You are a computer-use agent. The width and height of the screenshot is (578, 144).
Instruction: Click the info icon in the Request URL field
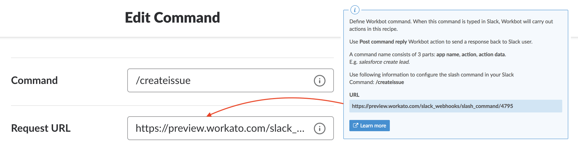319,129
